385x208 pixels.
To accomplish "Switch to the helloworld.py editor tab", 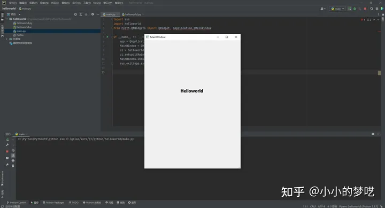I will click(132, 14).
